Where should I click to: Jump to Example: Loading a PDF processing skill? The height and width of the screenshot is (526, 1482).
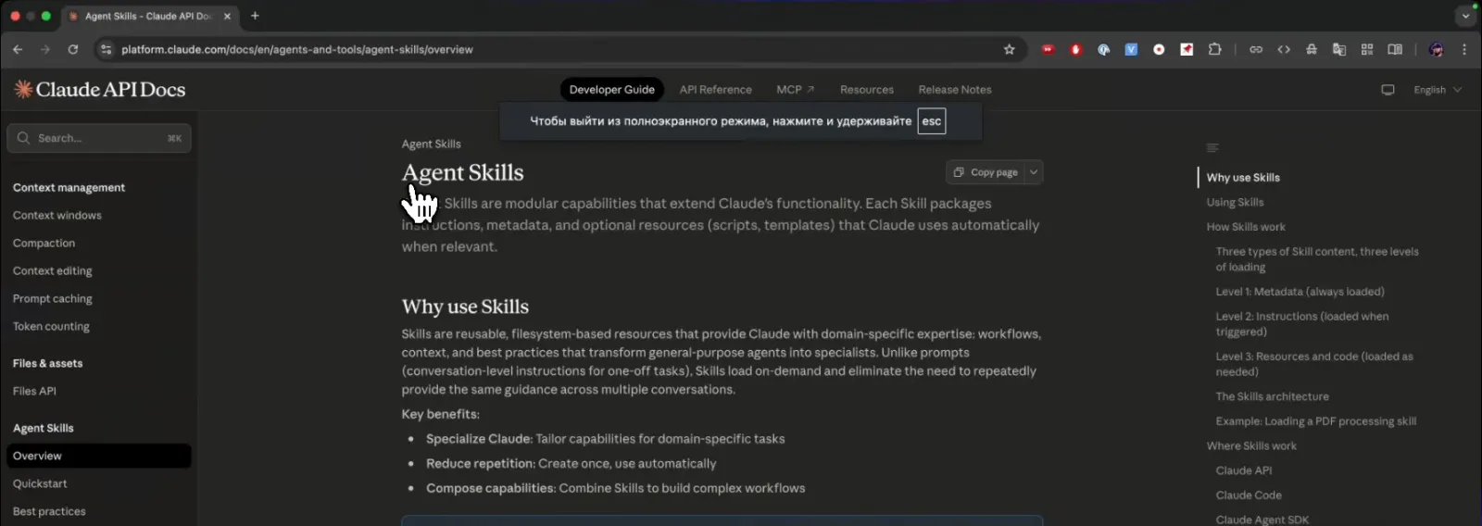click(1315, 421)
